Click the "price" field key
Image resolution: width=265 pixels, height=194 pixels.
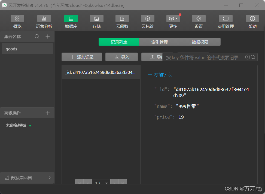point(163,117)
